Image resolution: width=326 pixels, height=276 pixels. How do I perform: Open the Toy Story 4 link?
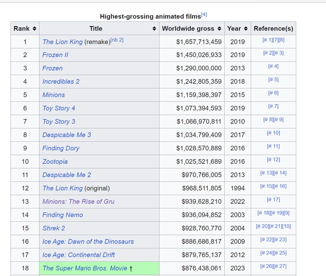coord(59,108)
